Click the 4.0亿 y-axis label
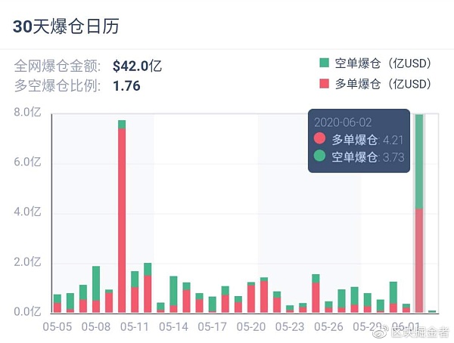 pyautogui.click(x=28, y=212)
